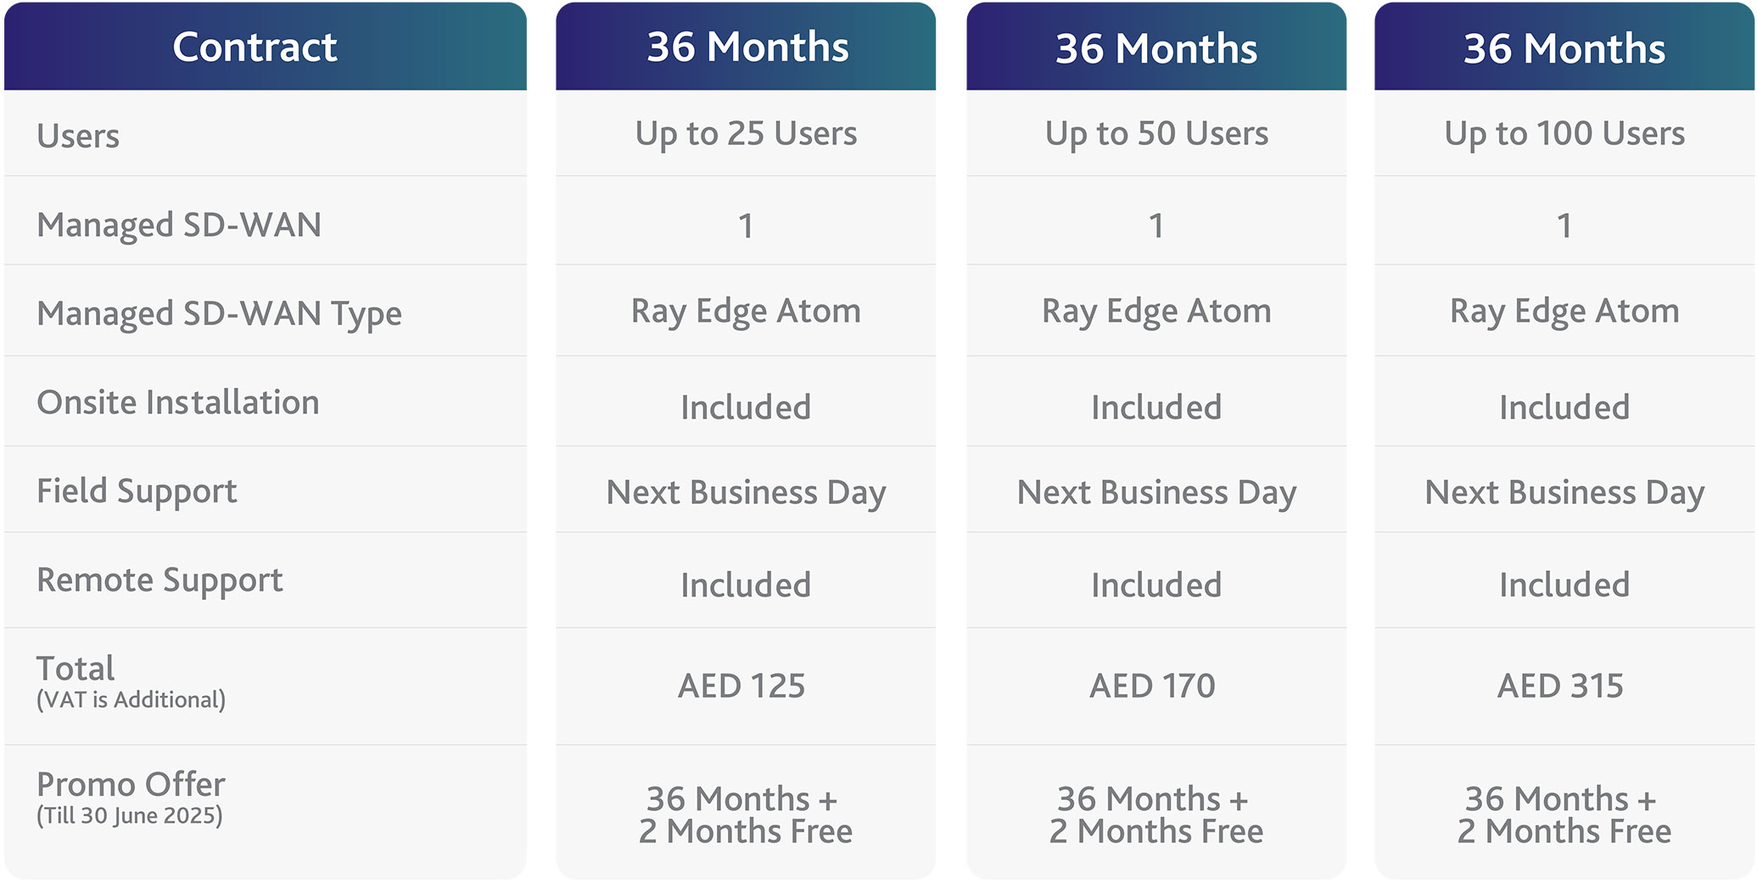Click the AED 315 price

1560,686
